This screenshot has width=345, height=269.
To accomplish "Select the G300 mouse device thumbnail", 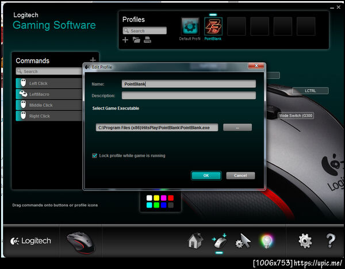I will pos(80,243).
